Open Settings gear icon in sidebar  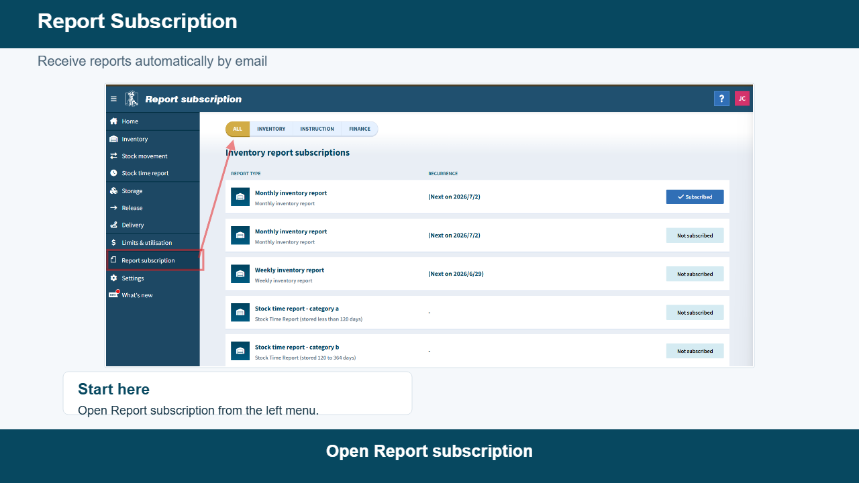113,278
